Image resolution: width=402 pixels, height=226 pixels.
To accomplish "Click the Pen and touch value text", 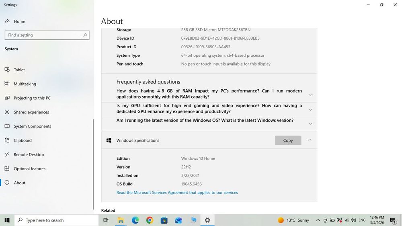I will tap(226, 64).
